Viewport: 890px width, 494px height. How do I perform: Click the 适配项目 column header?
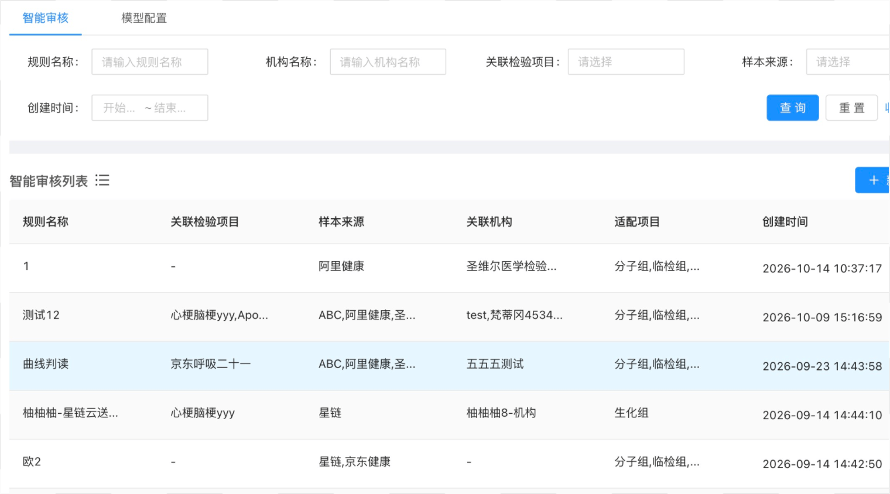637,222
